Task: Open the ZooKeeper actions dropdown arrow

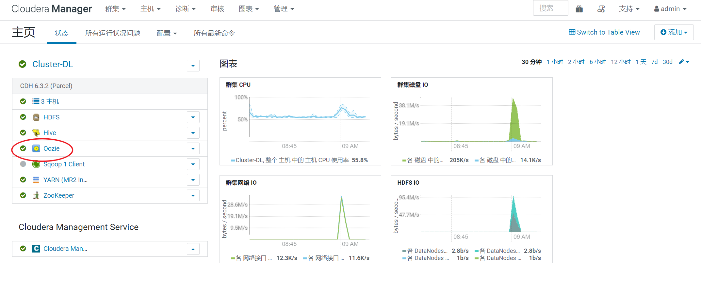Action: pos(193,195)
